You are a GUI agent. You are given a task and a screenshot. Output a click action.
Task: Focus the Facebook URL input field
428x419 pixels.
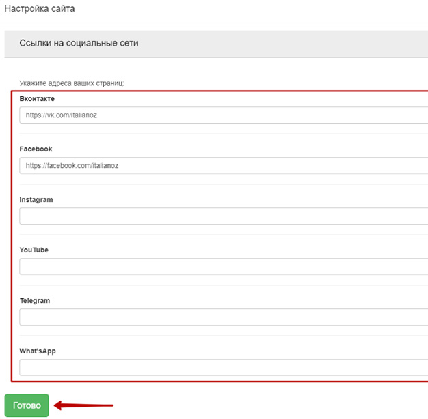[x=224, y=165]
